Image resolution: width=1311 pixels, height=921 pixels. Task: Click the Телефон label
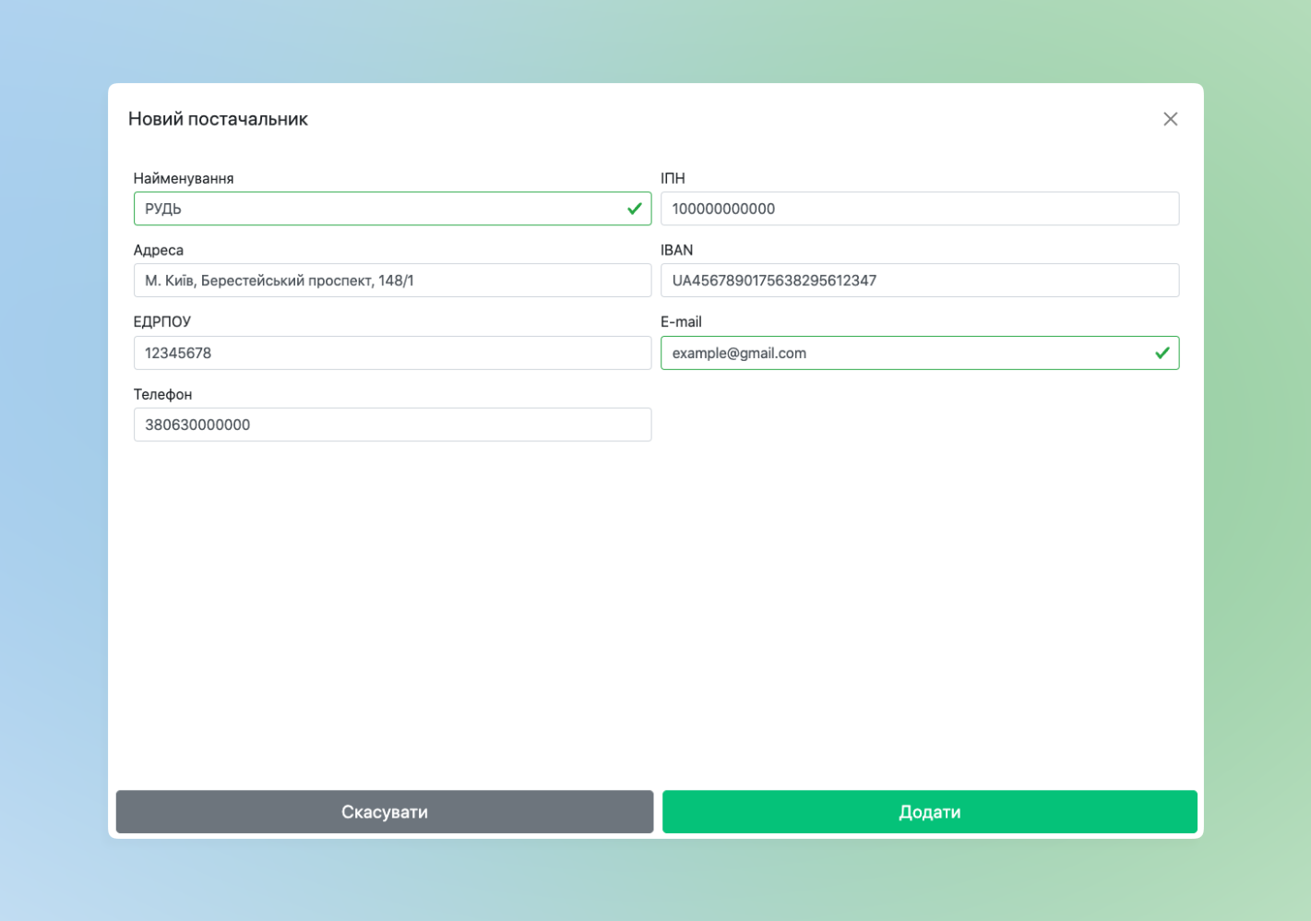pos(163,394)
